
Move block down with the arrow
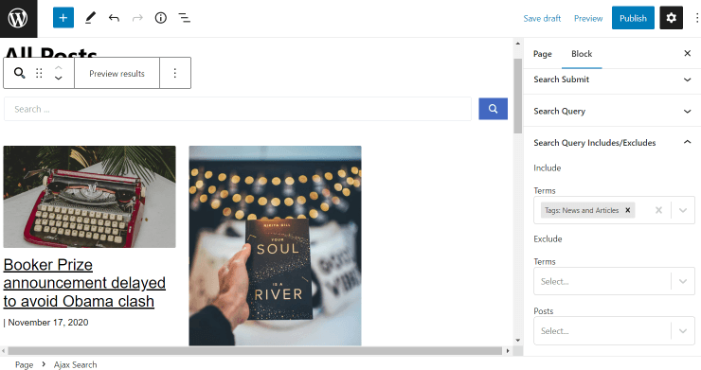tap(58, 78)
